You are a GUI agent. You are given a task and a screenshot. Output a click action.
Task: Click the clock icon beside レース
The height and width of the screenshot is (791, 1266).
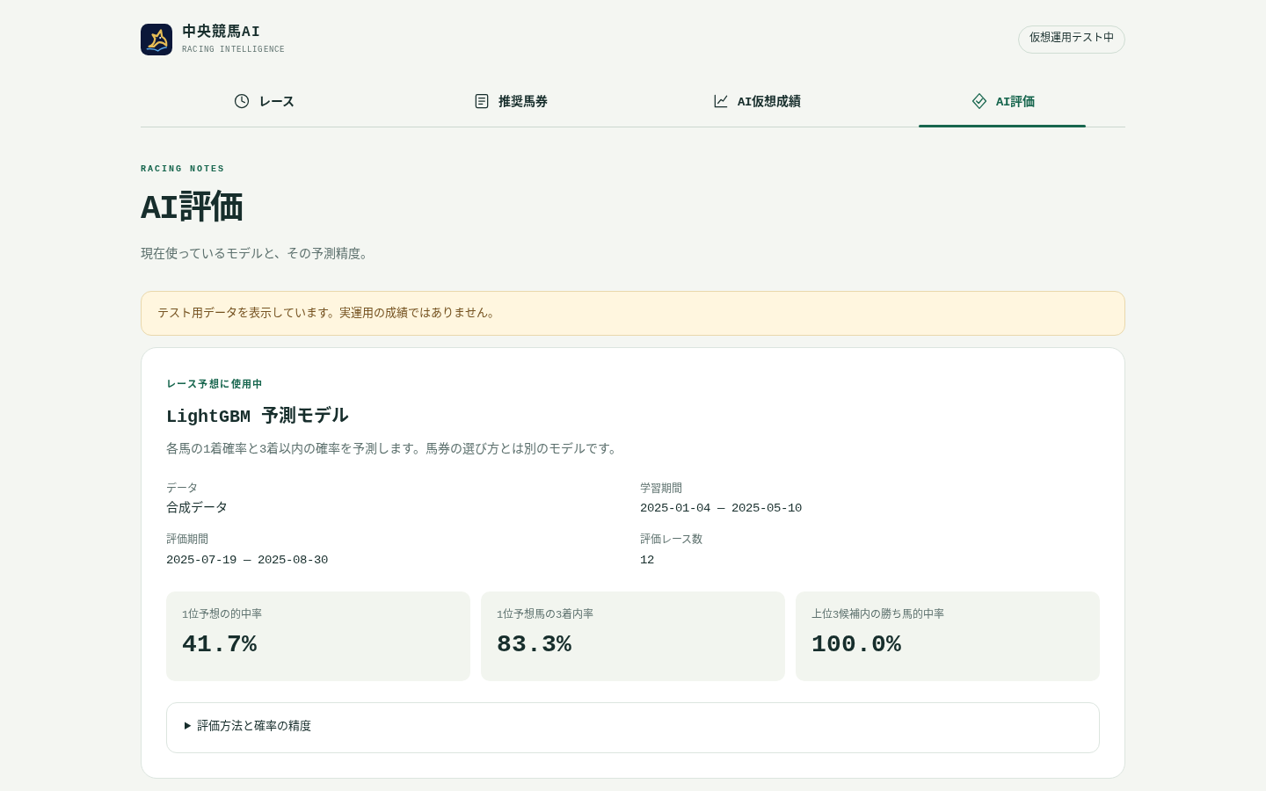point(242,101)
